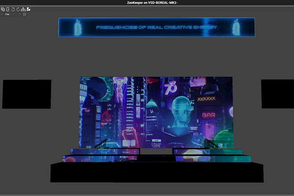
Task: Select the main cyberpunk city LED wall
Action: coord(156,113)
